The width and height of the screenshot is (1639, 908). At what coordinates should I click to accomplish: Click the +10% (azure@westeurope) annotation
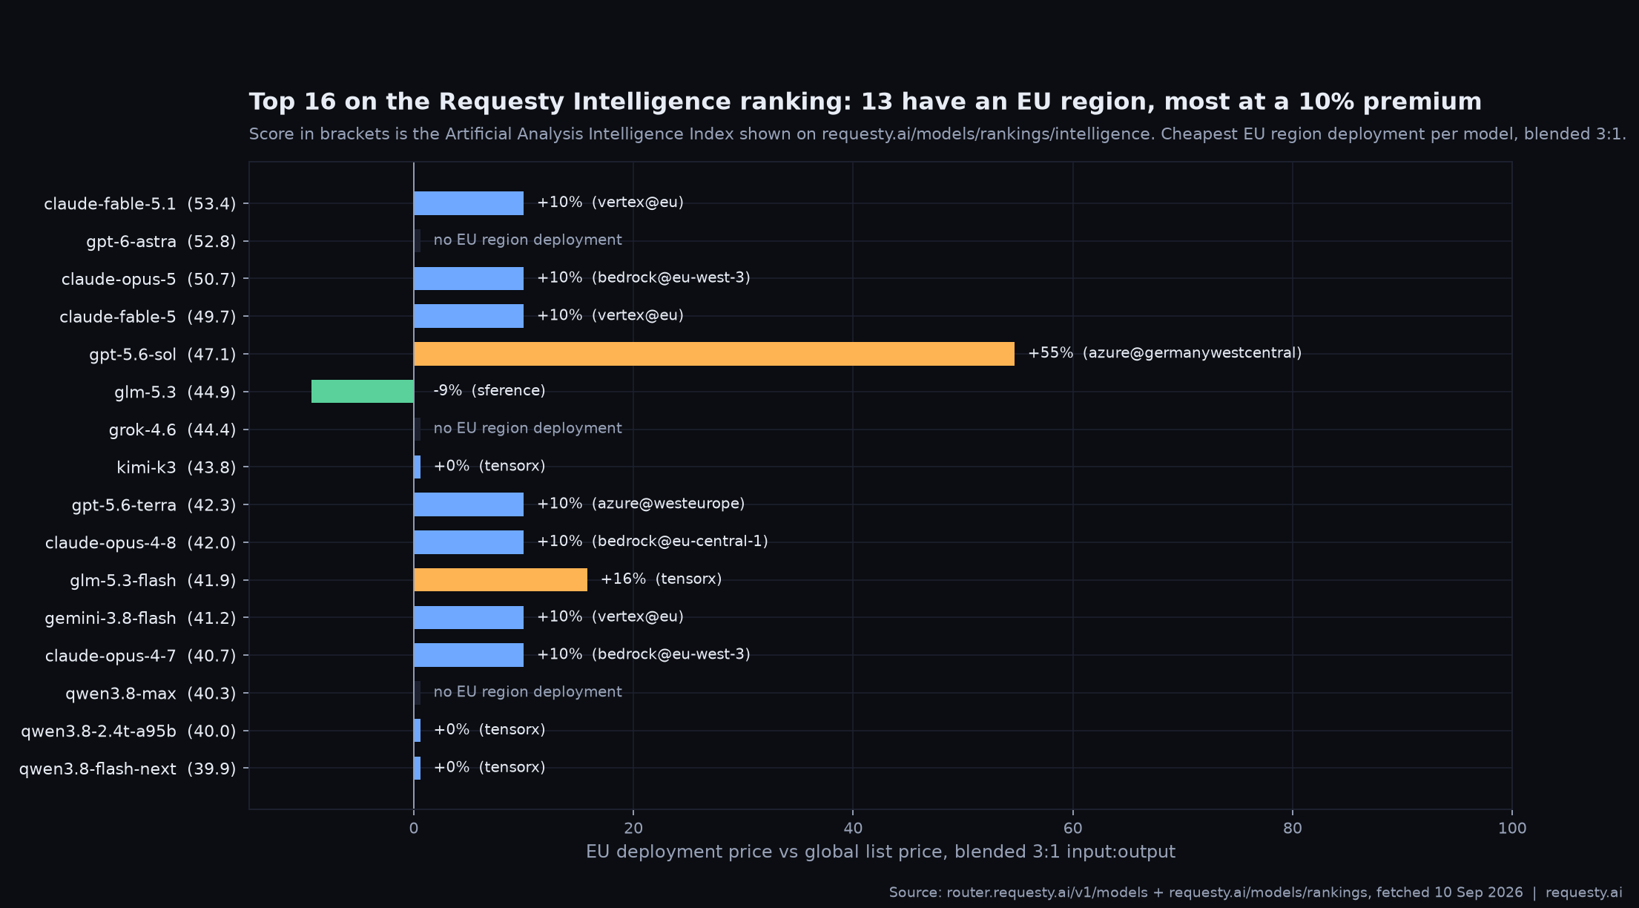641,504
